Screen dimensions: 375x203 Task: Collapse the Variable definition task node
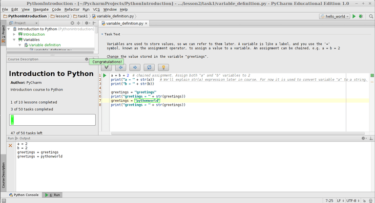[x=20, y=45]
